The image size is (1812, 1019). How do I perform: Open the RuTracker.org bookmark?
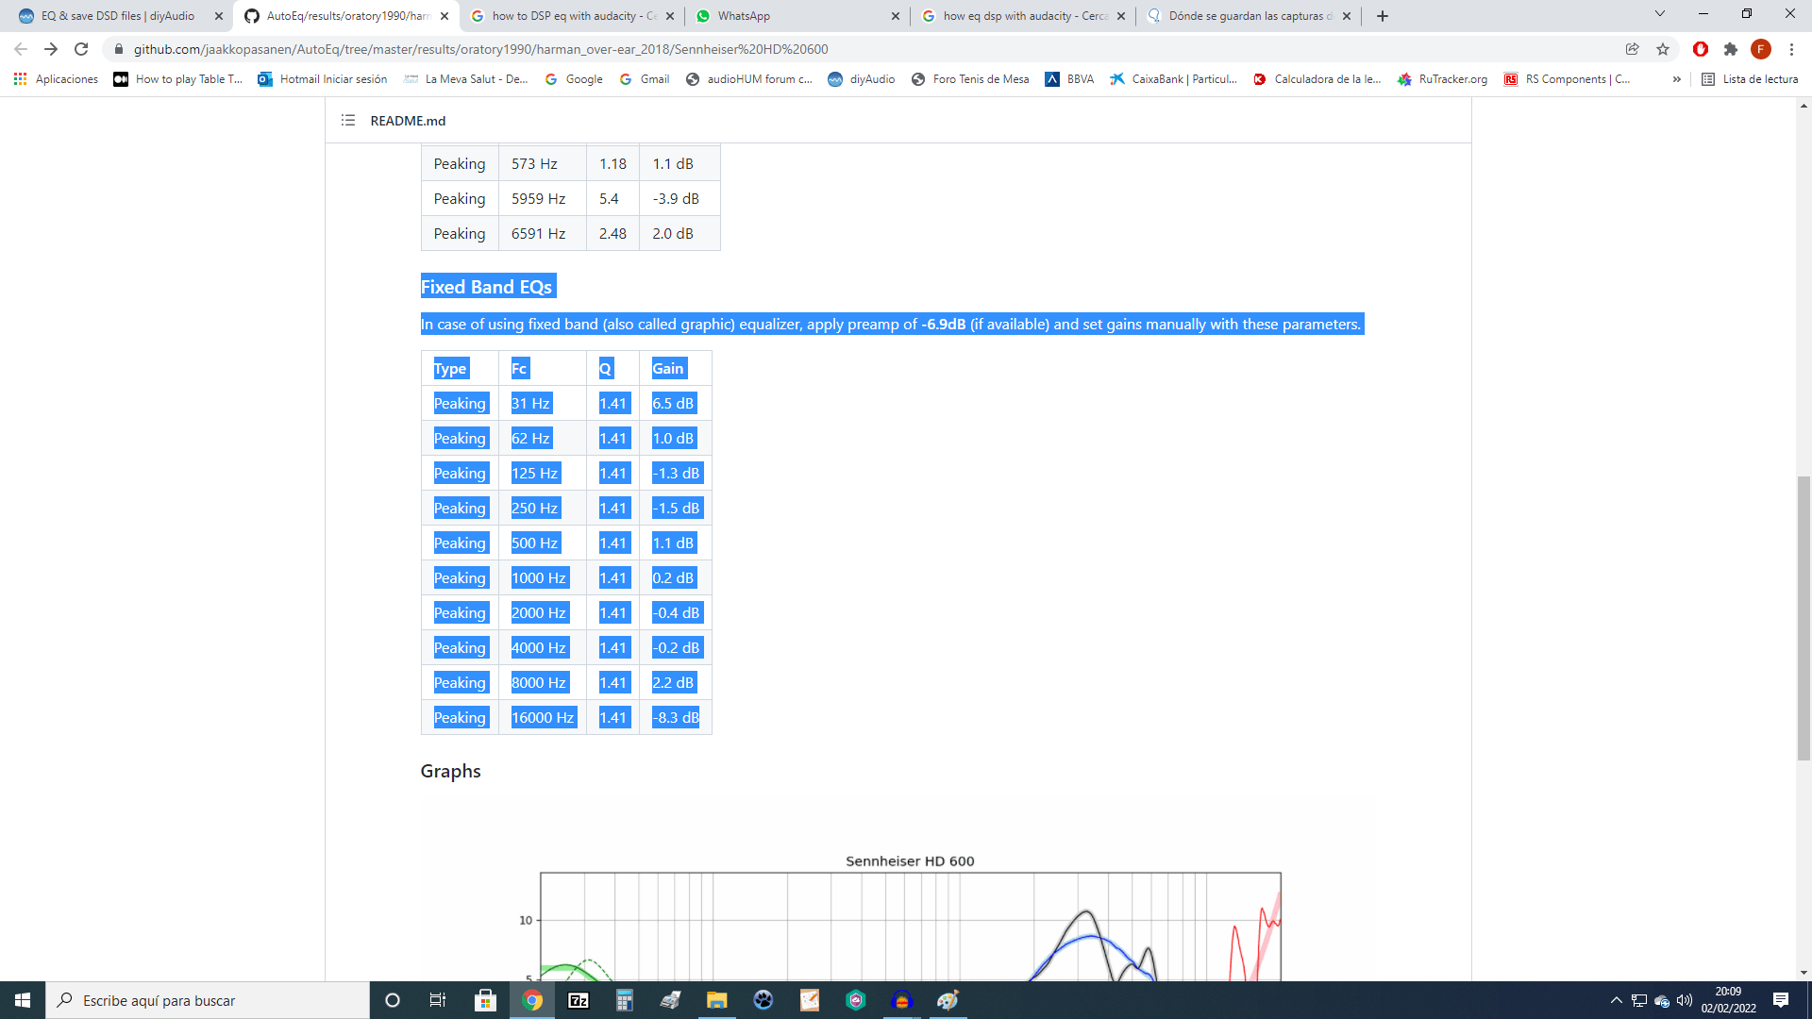1442,79
